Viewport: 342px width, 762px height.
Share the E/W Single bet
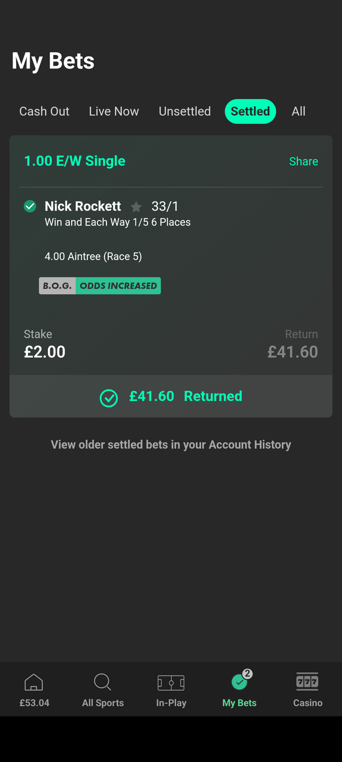[304, 161]
